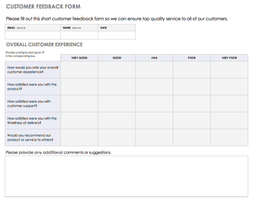The width and height of the screenshot is (253, 205).
Task: Click the Date input field
Action: click(x=117, y=35)
